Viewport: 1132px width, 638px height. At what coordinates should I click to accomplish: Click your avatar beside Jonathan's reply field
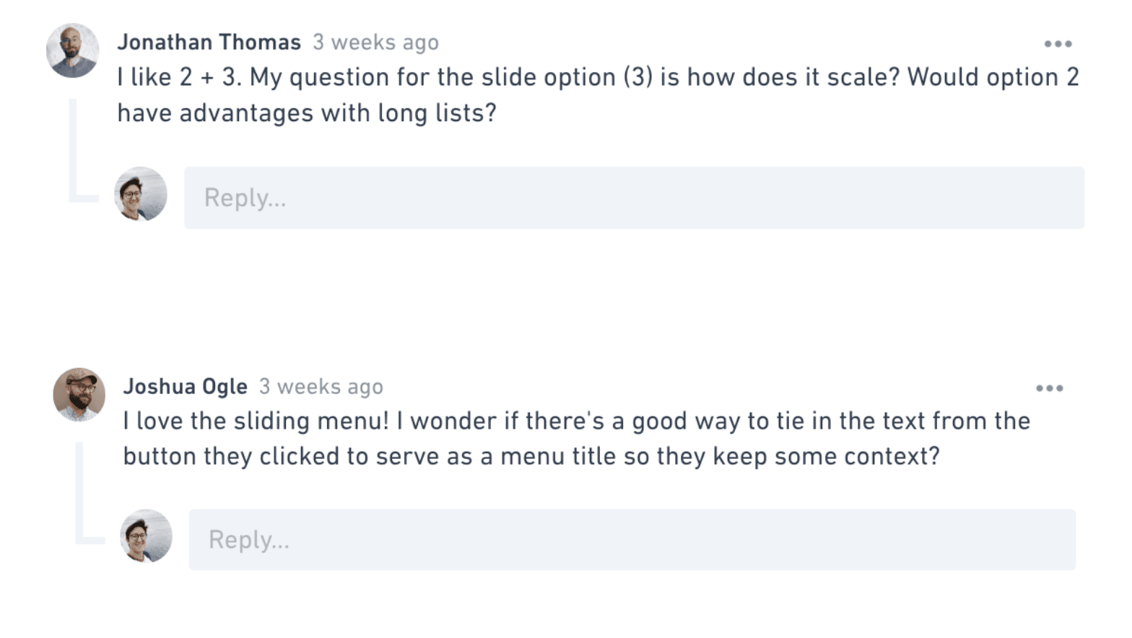point(141,194)
